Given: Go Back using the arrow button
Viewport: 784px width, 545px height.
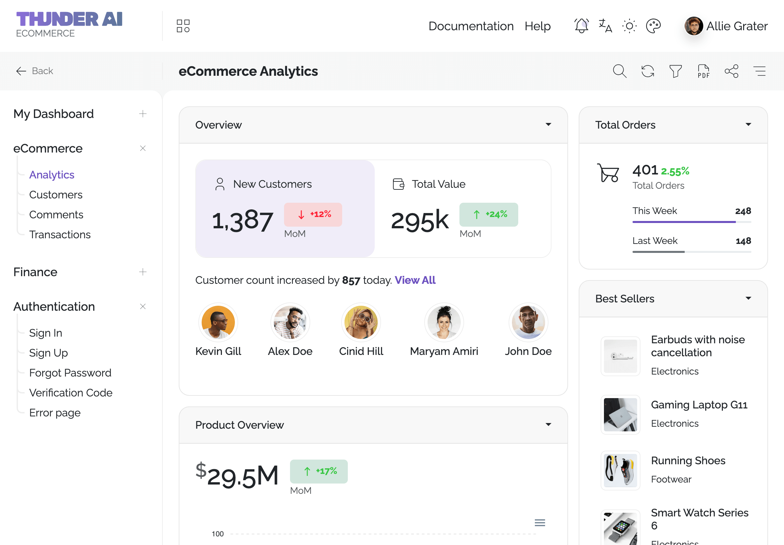Looking at the screenshot, I should (35, 71).
